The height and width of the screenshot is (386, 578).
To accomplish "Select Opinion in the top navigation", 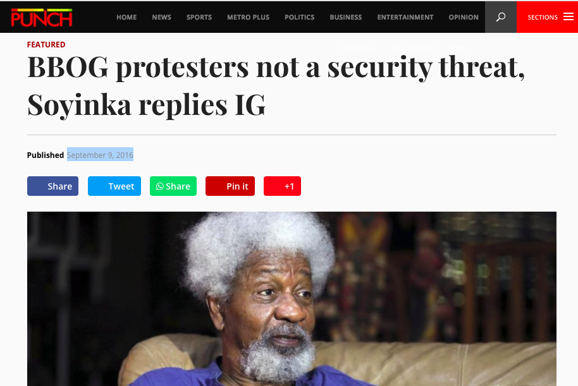I will click(x=464, y=17).
